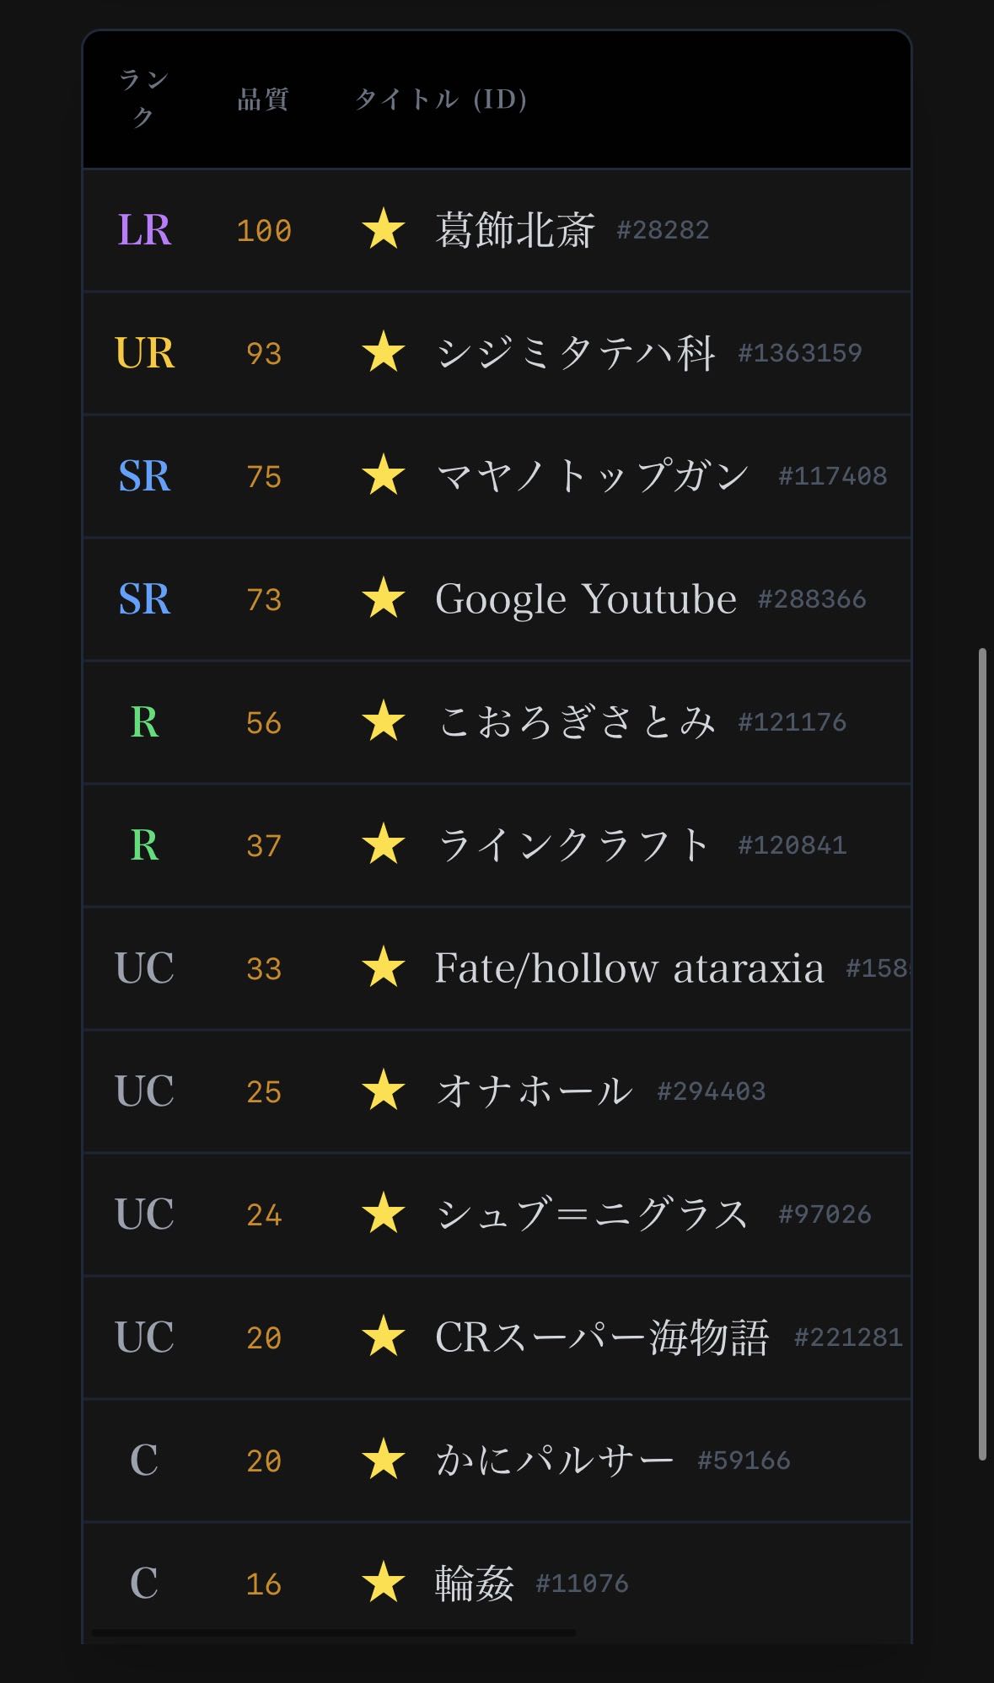The image size is (994, 1683).
Task: Sort by the 品質 column header
Action: click(x=263, y=99)
